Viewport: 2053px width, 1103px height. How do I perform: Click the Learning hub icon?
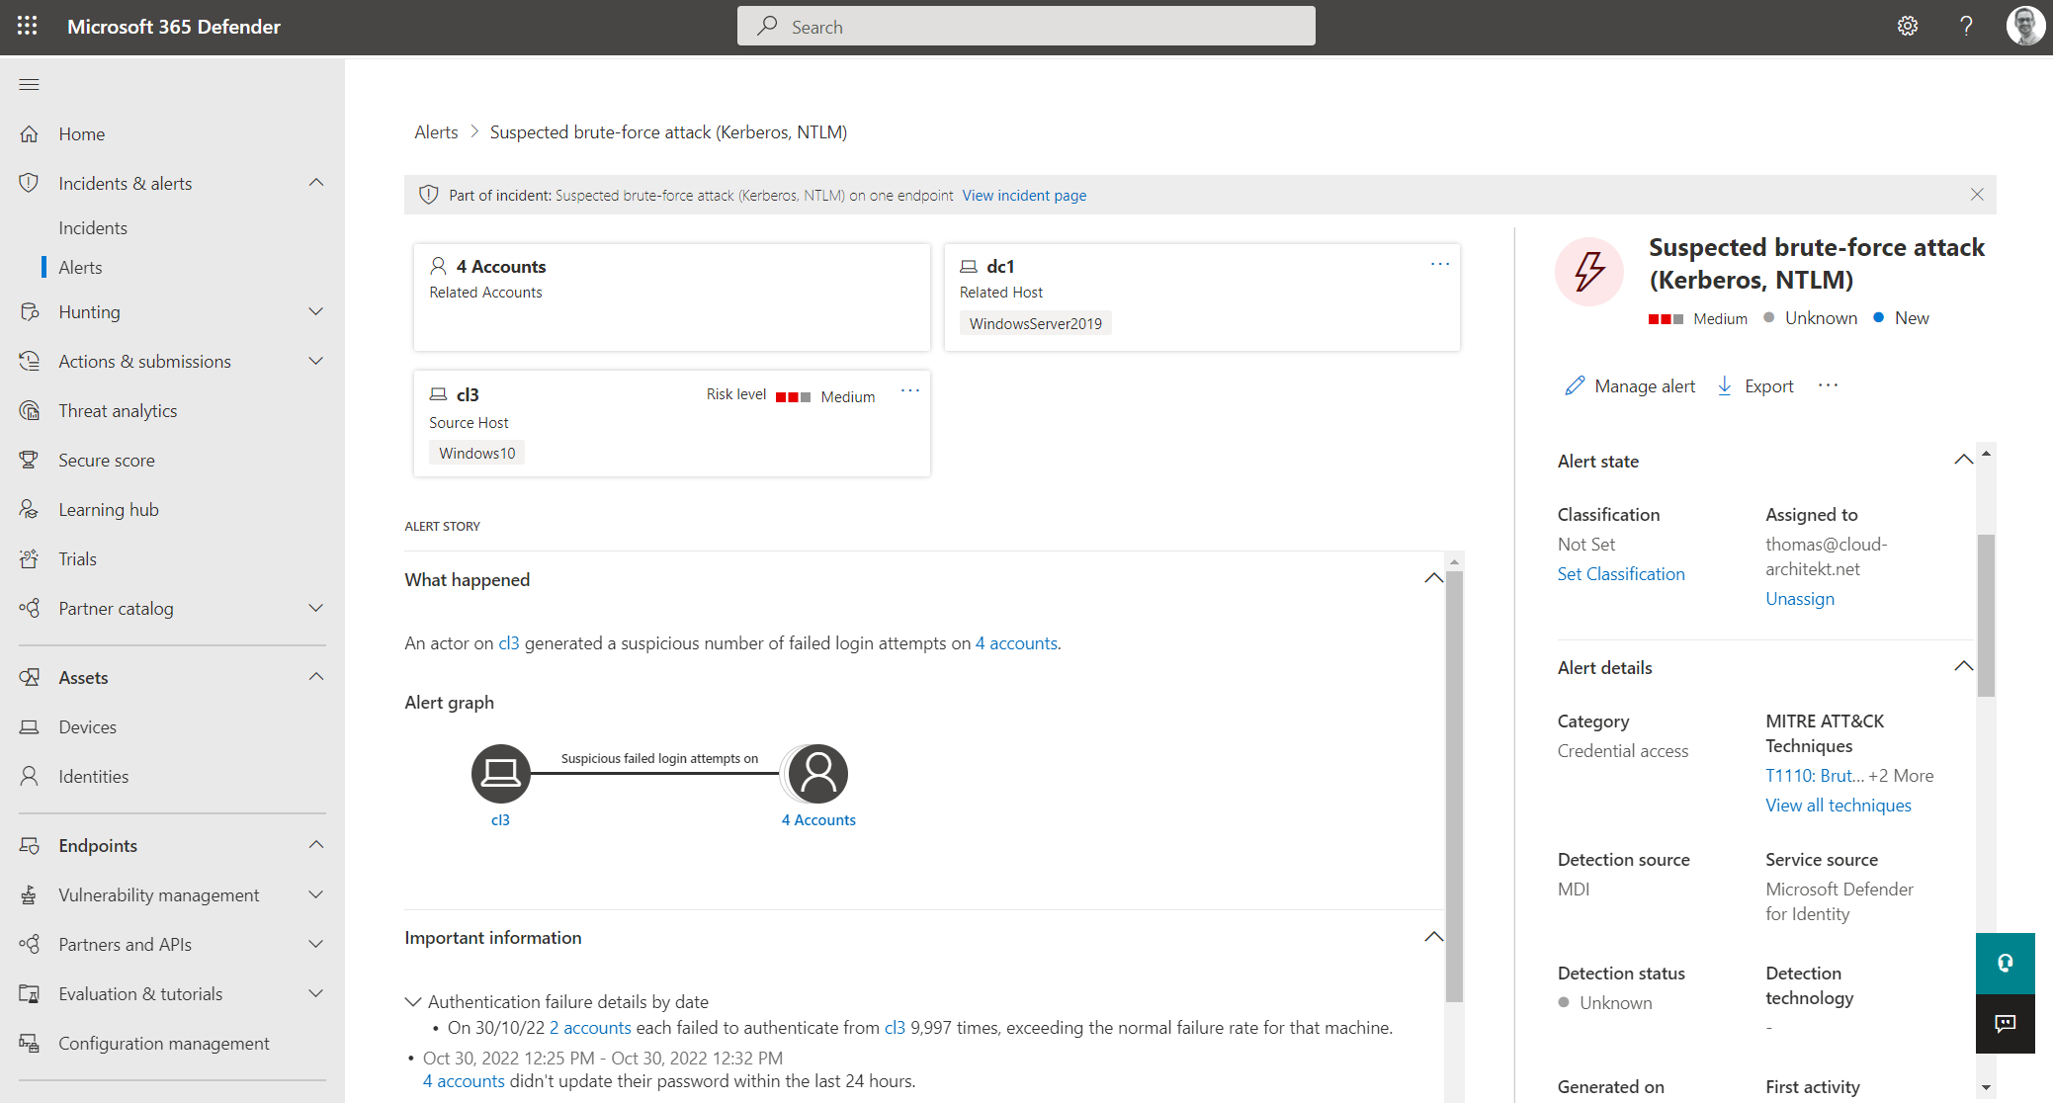[30, 509]
